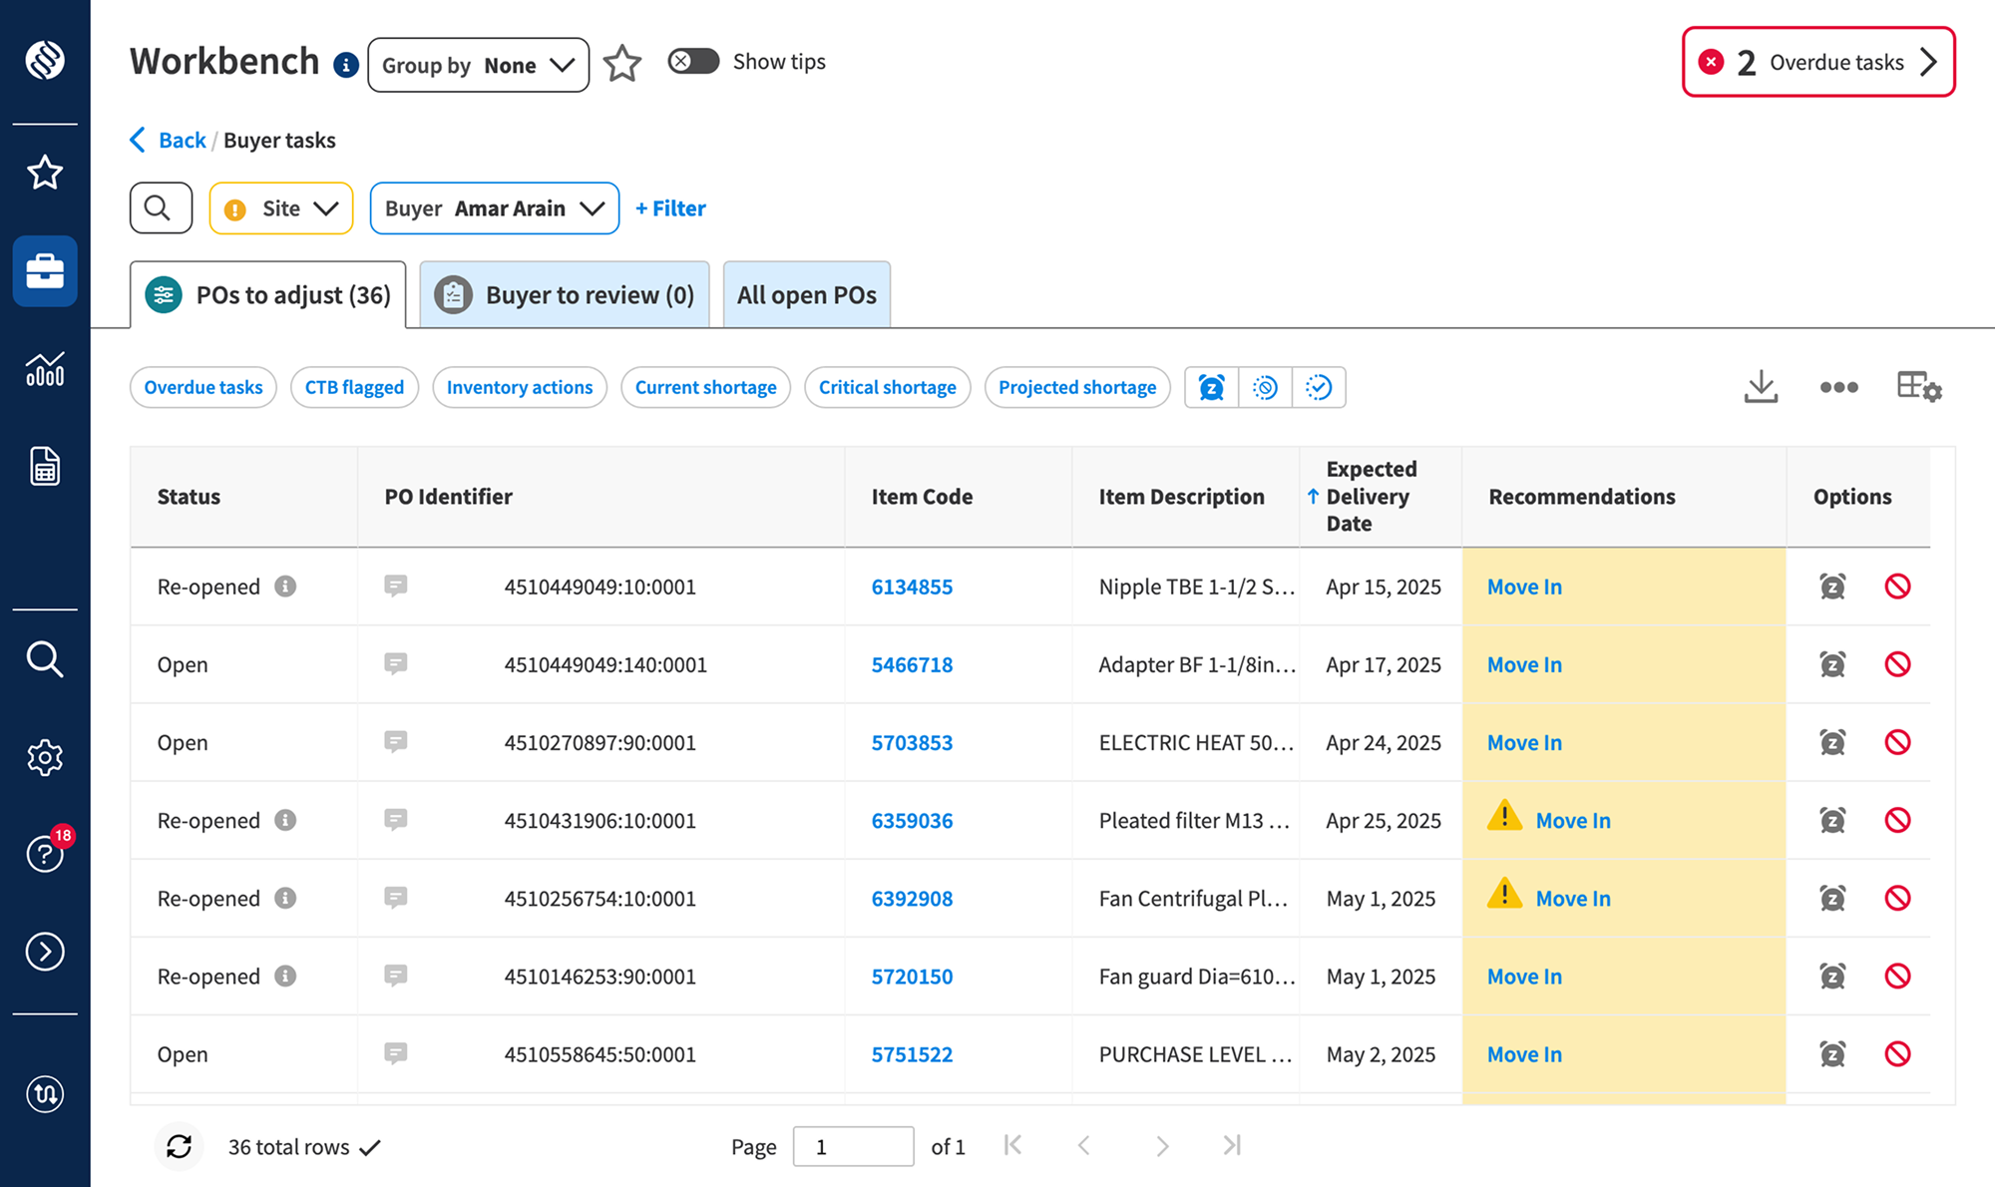Toggle the Overdue tasks filter chip
1995x1187 pixels.
coord(203,387)
